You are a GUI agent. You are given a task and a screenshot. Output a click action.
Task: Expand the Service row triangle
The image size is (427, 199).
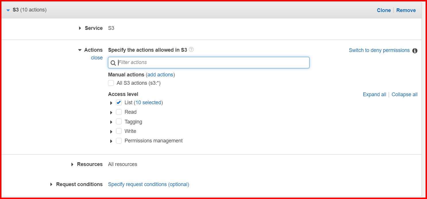[80, 28]
